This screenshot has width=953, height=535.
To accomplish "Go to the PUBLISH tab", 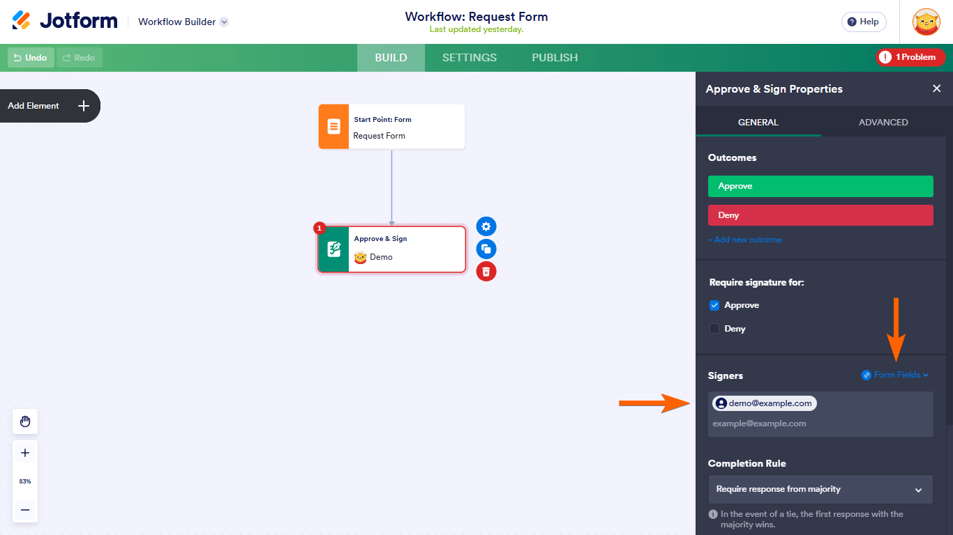I will pyautogui.click(x=555, y=58).
